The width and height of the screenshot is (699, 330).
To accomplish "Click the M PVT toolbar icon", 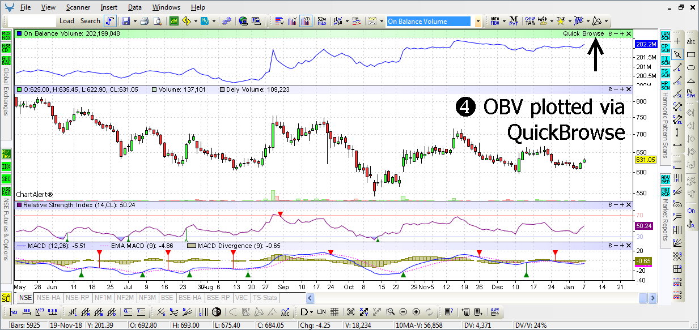I will [514, 21].
